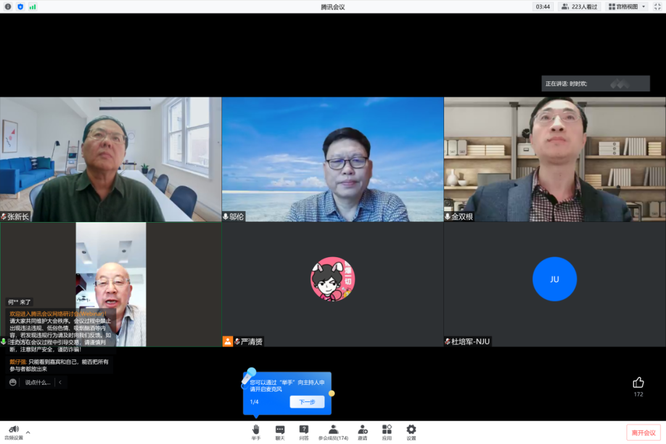Click the blue security shield icon
This screenshot has width=666, height=444.
pos(20,7)
